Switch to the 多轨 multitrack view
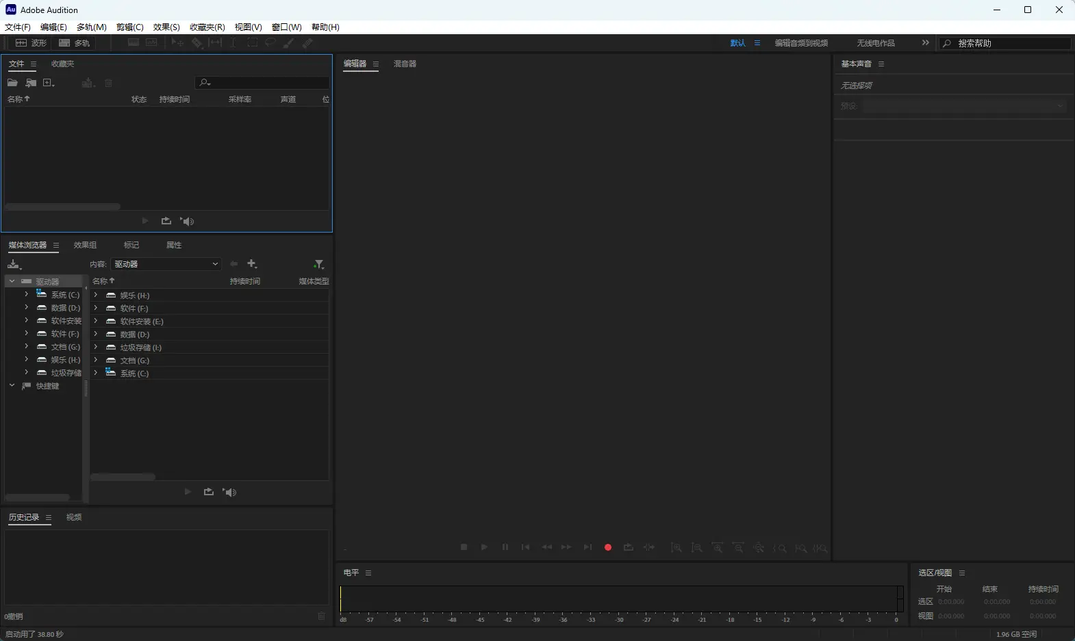Image resolution: width=1075 pixels, height=641 pixels. click(75, 43)
